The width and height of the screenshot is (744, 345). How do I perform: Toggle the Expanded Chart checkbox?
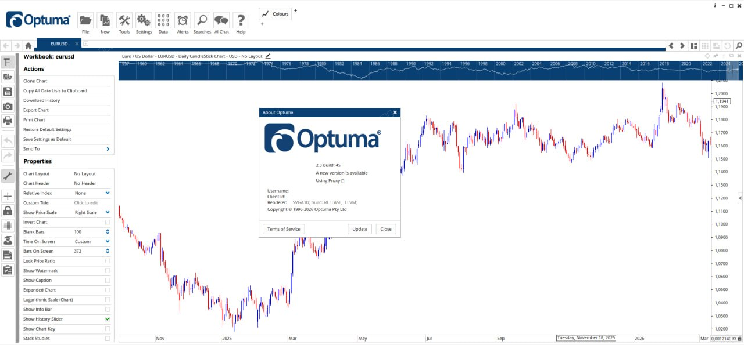point(108,290)
